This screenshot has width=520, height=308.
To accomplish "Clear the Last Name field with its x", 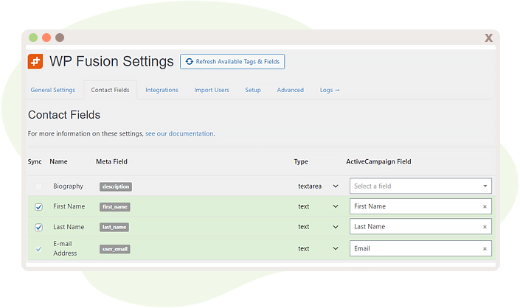I will (x=485, y=227).
